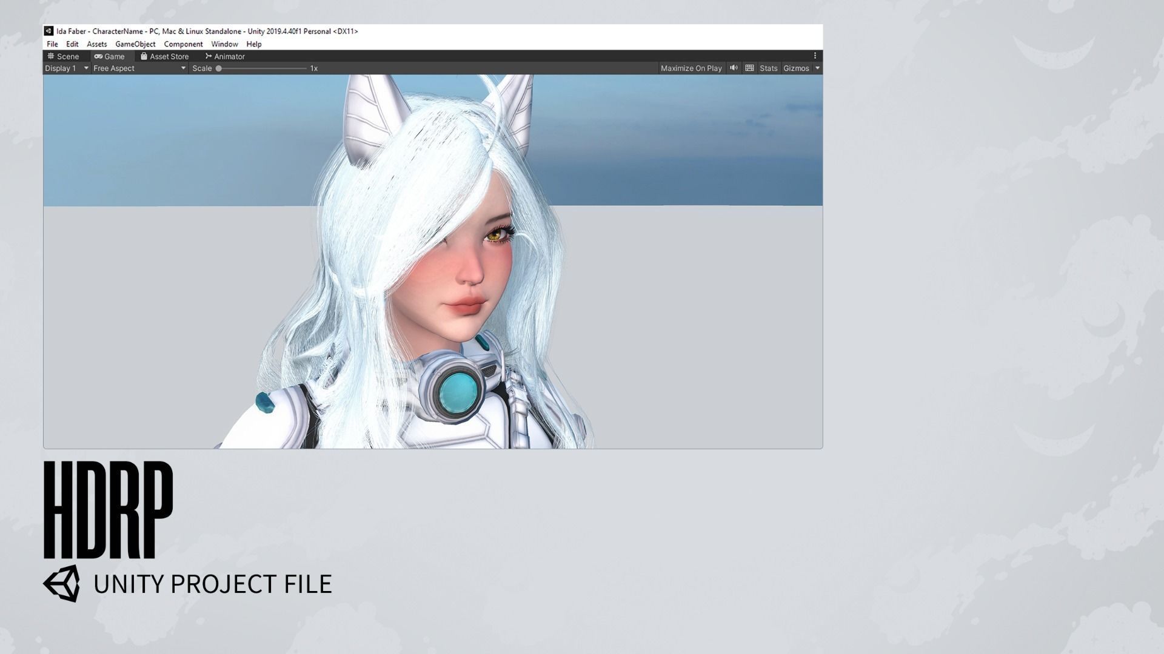The width and height of the screenshot is (1164, 654).
Task: Click the Unity logo beside project file text
Action: [x=61, y=584]
